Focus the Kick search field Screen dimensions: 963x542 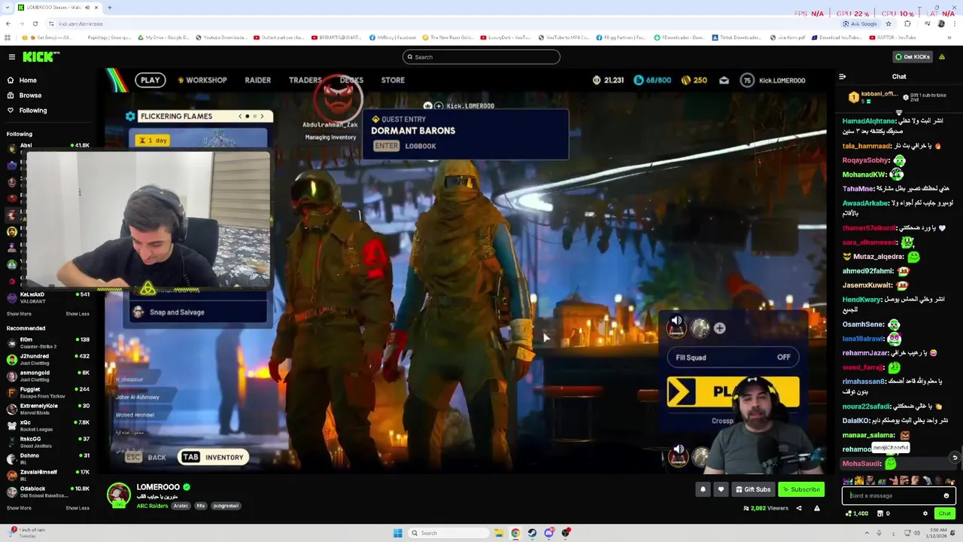[481, 56]
